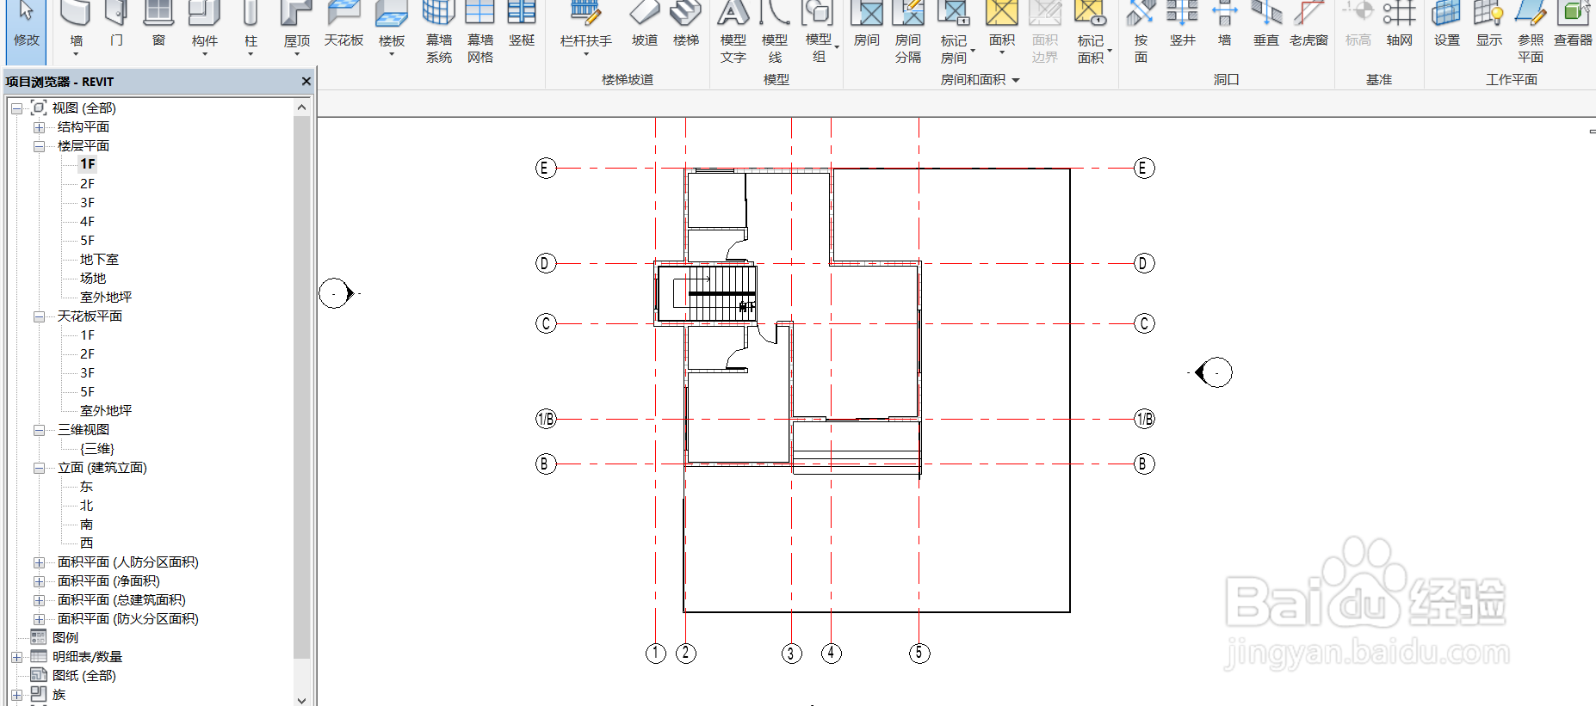This screenshot has height=706, width=1596.
Task: Expand 面积平面 (净面积) node
Action: tap(39, 581)
